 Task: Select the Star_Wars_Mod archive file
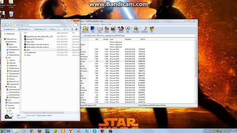[38, 37]
